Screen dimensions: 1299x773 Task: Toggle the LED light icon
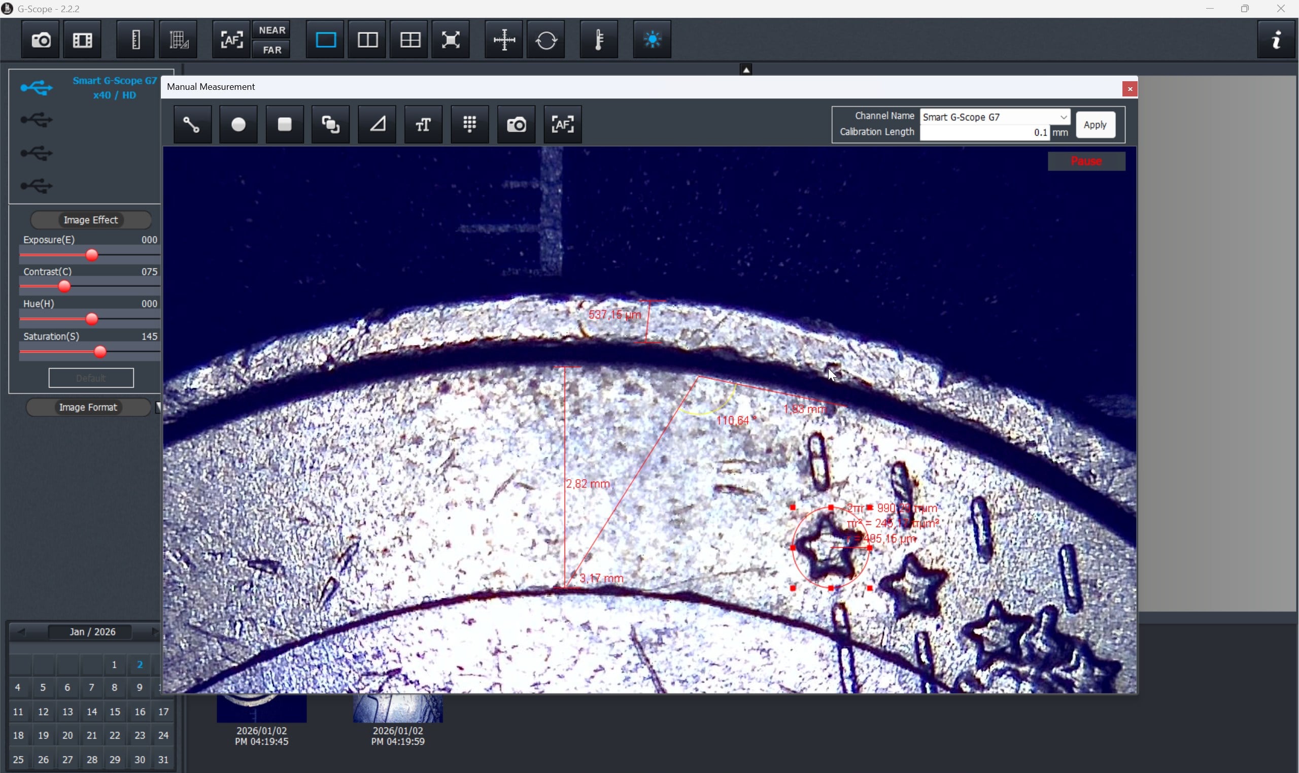652,40
